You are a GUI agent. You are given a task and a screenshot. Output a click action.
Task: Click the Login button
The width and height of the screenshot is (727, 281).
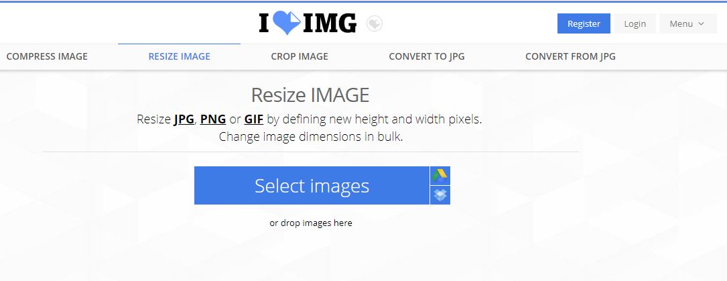tap(635, 23)
